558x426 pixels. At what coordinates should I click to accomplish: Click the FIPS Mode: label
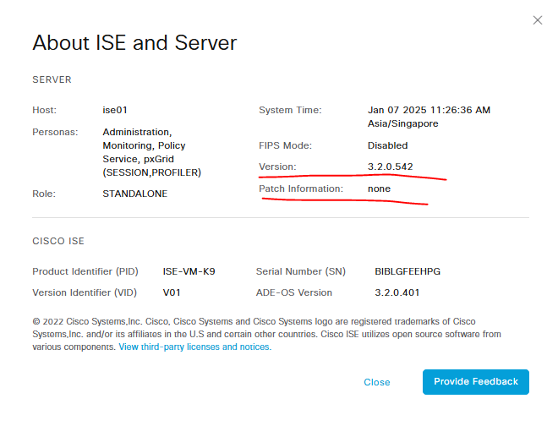coord(285,145)
